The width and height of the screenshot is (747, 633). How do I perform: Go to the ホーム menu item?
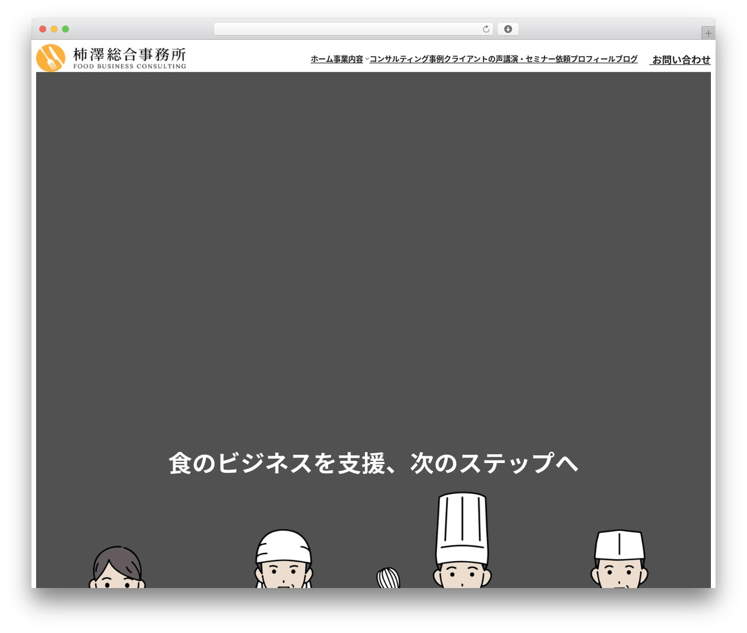point(322,59)
